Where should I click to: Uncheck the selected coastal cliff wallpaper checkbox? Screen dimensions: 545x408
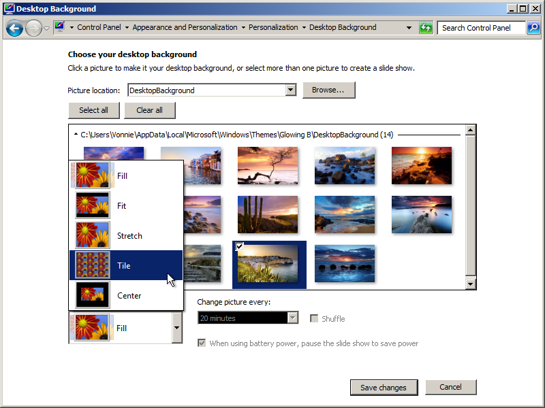(x=239, y=247)
